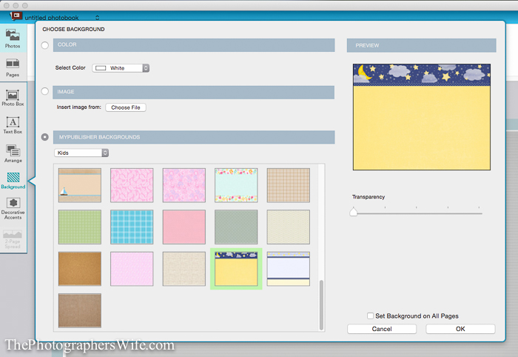Choose the blue plaid background thumbnail
518x357 pixels.
[x=132, y=227]
